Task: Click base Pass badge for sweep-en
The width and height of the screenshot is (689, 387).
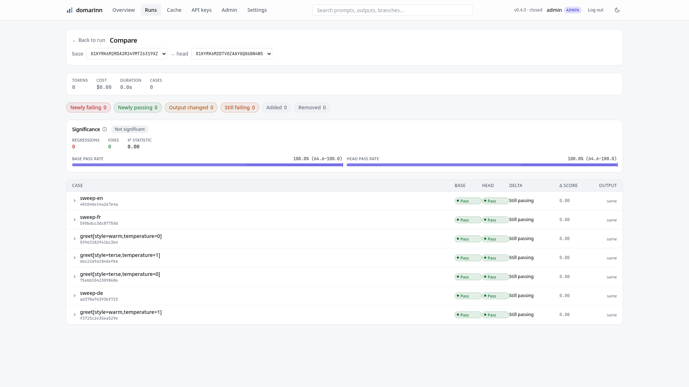Action: click(468, 201)
